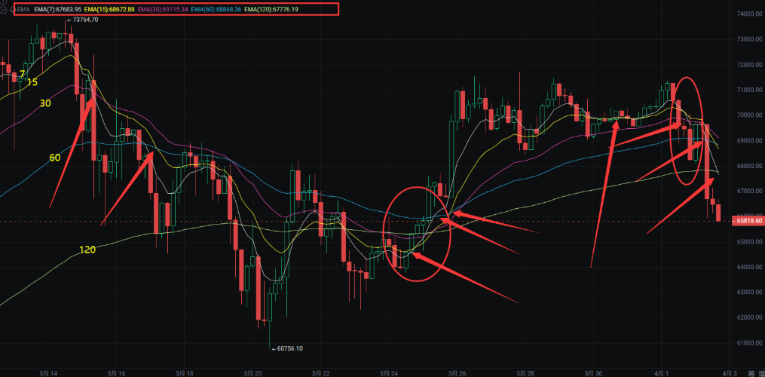765x377 pixels.
Task: Click the 60756.10 low price marker
Action: [x=287, y=348]
